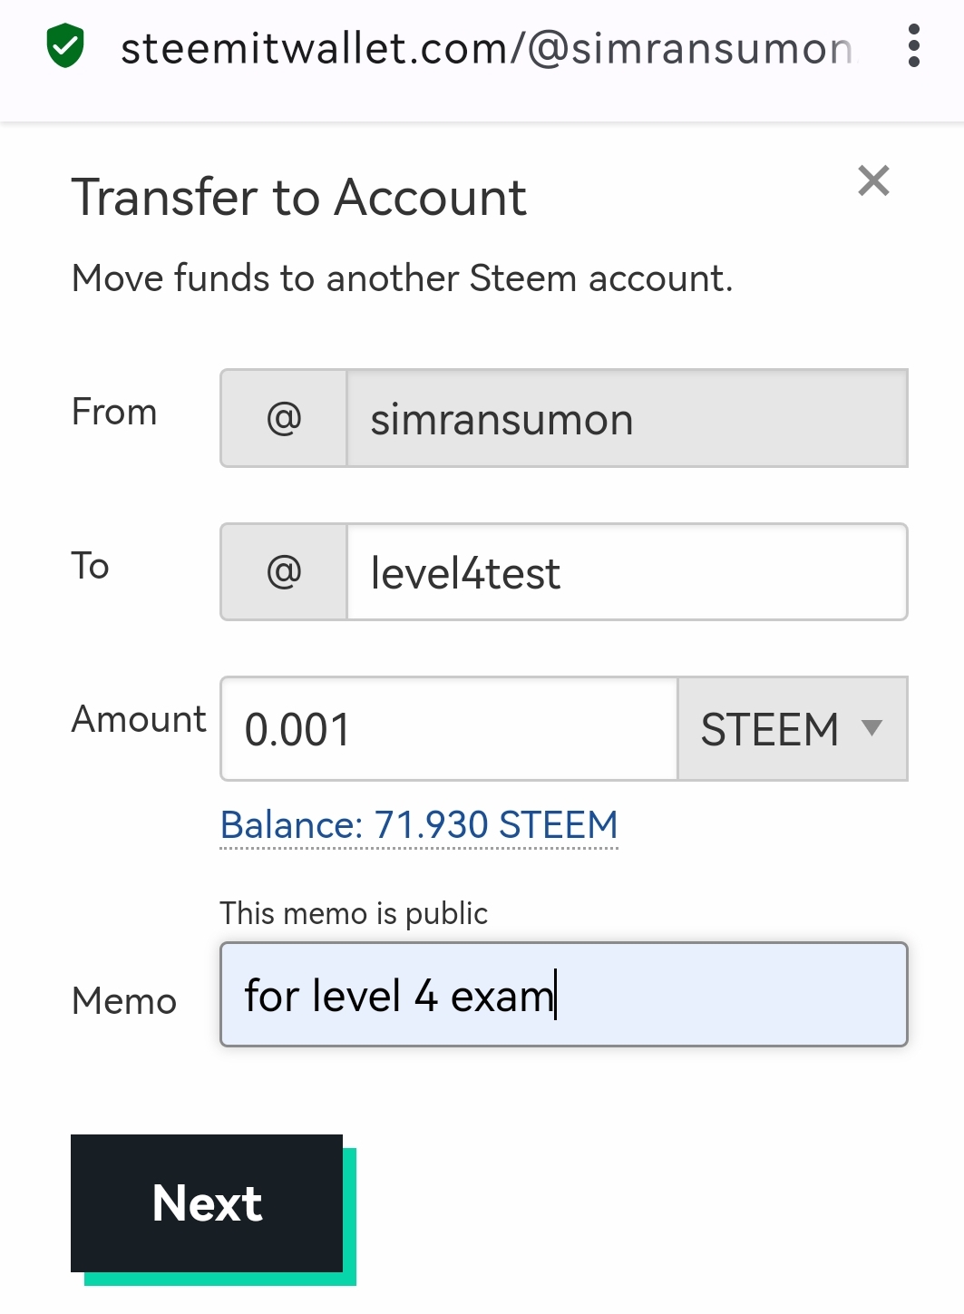
Task: Click the Memo field with exam text
Action: pyautogui.click(x=563, y=995)
